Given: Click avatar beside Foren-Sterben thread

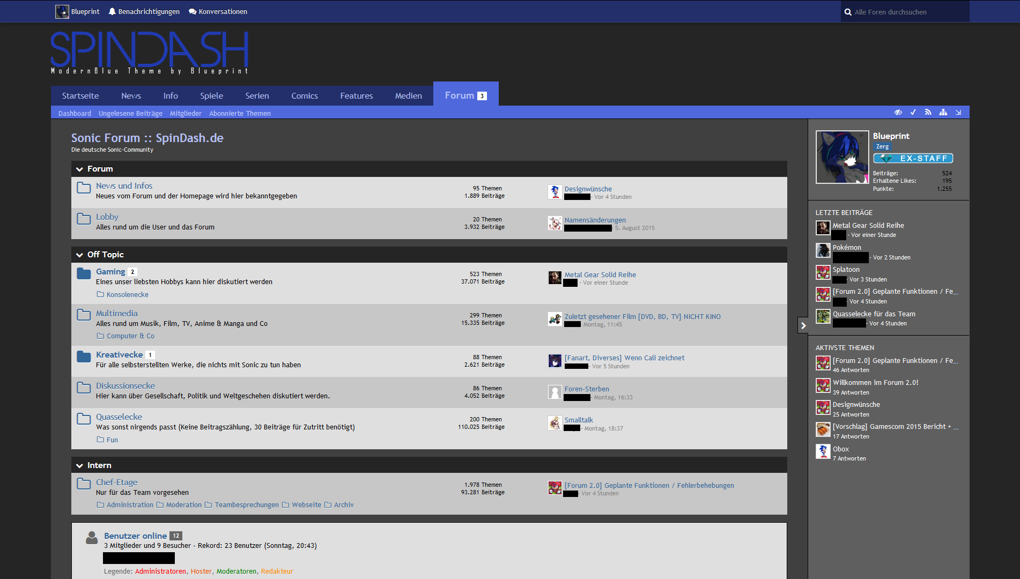Looking at the screenshot, I should point(555,392).
